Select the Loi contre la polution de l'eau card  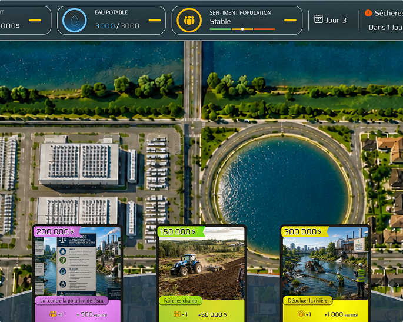[x=77, y=273]
